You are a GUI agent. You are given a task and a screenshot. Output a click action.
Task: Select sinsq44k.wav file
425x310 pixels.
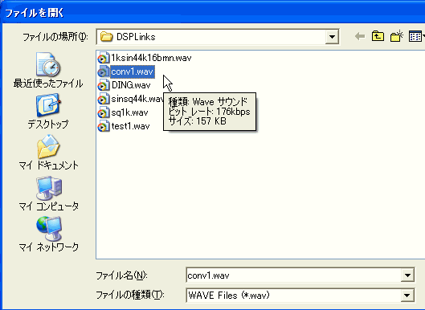click(x=130, y=99)
